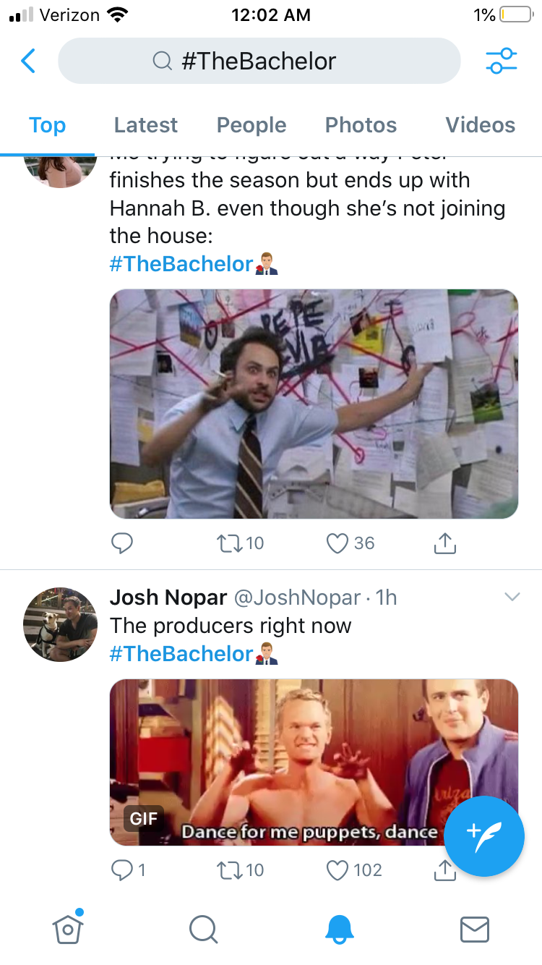Switch to the Latest tab

tap(145, 125)
